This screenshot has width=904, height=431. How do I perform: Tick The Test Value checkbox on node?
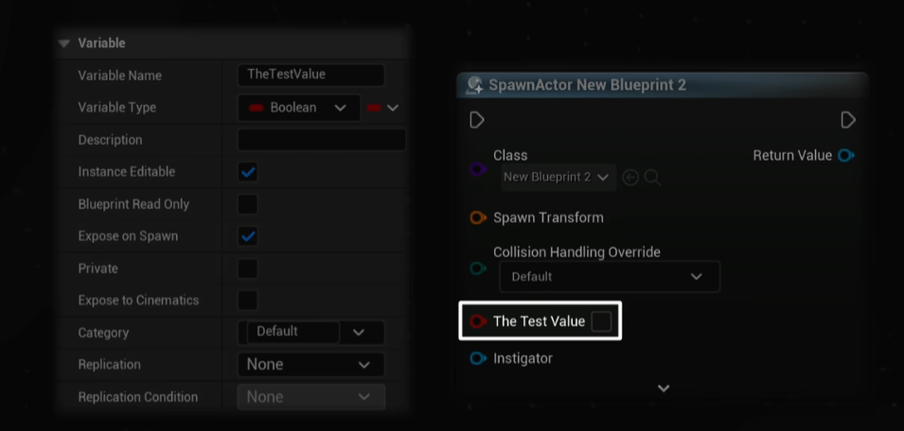(601, 321)
